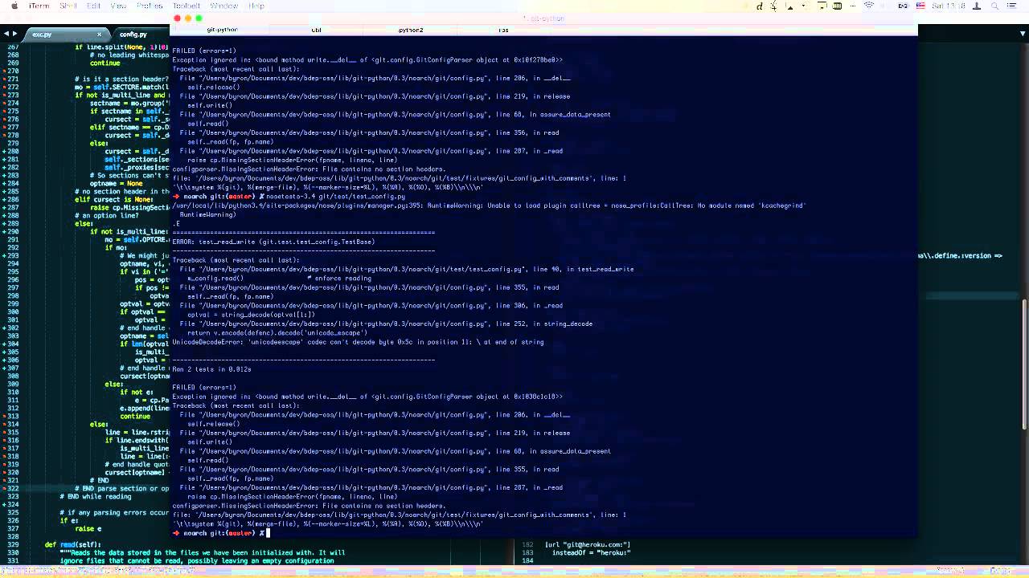The image size is (1029, 578).
Task: Click the clock showing Sat time
Action: (x=950, y=6)
